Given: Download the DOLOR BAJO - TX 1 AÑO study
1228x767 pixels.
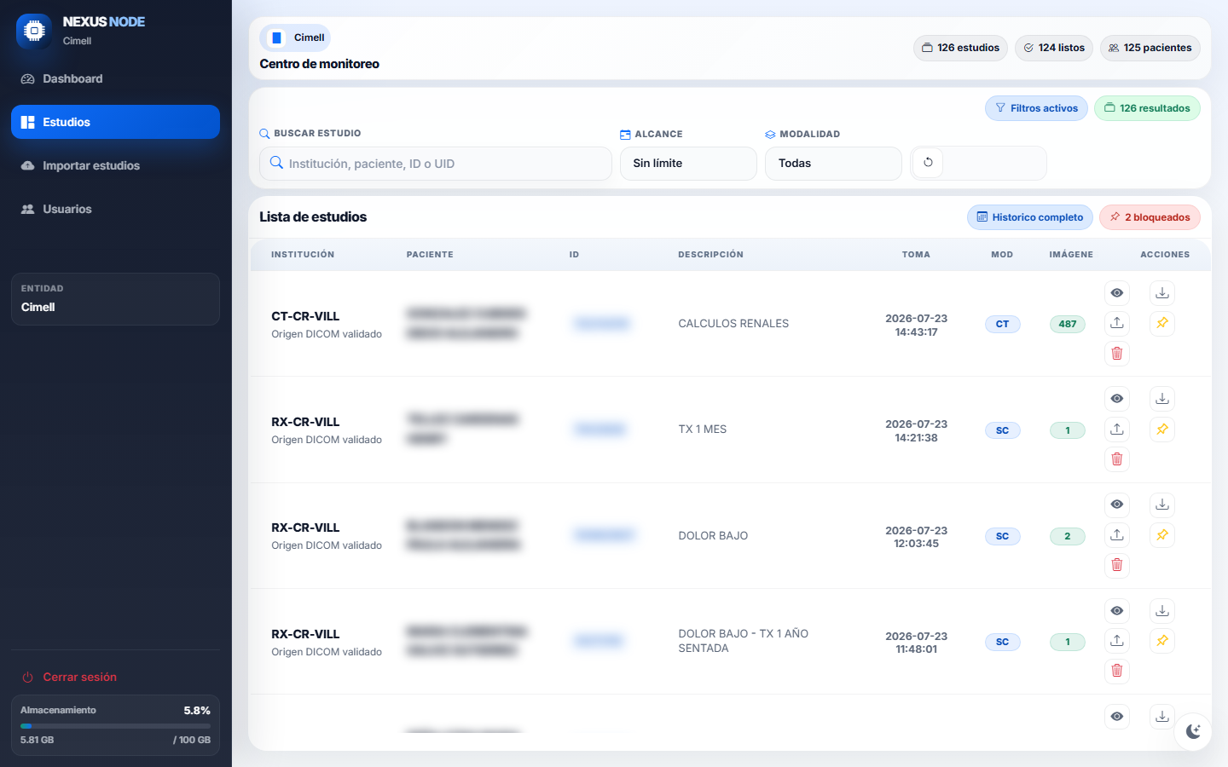Looking at the screenshot, I should point(1162,611).
